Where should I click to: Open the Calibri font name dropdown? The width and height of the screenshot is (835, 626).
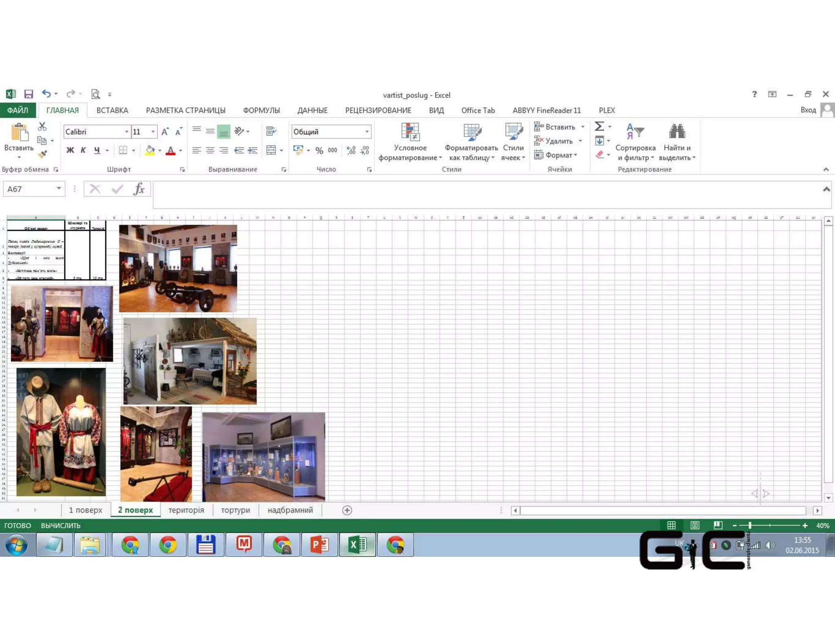click(126, 132)
